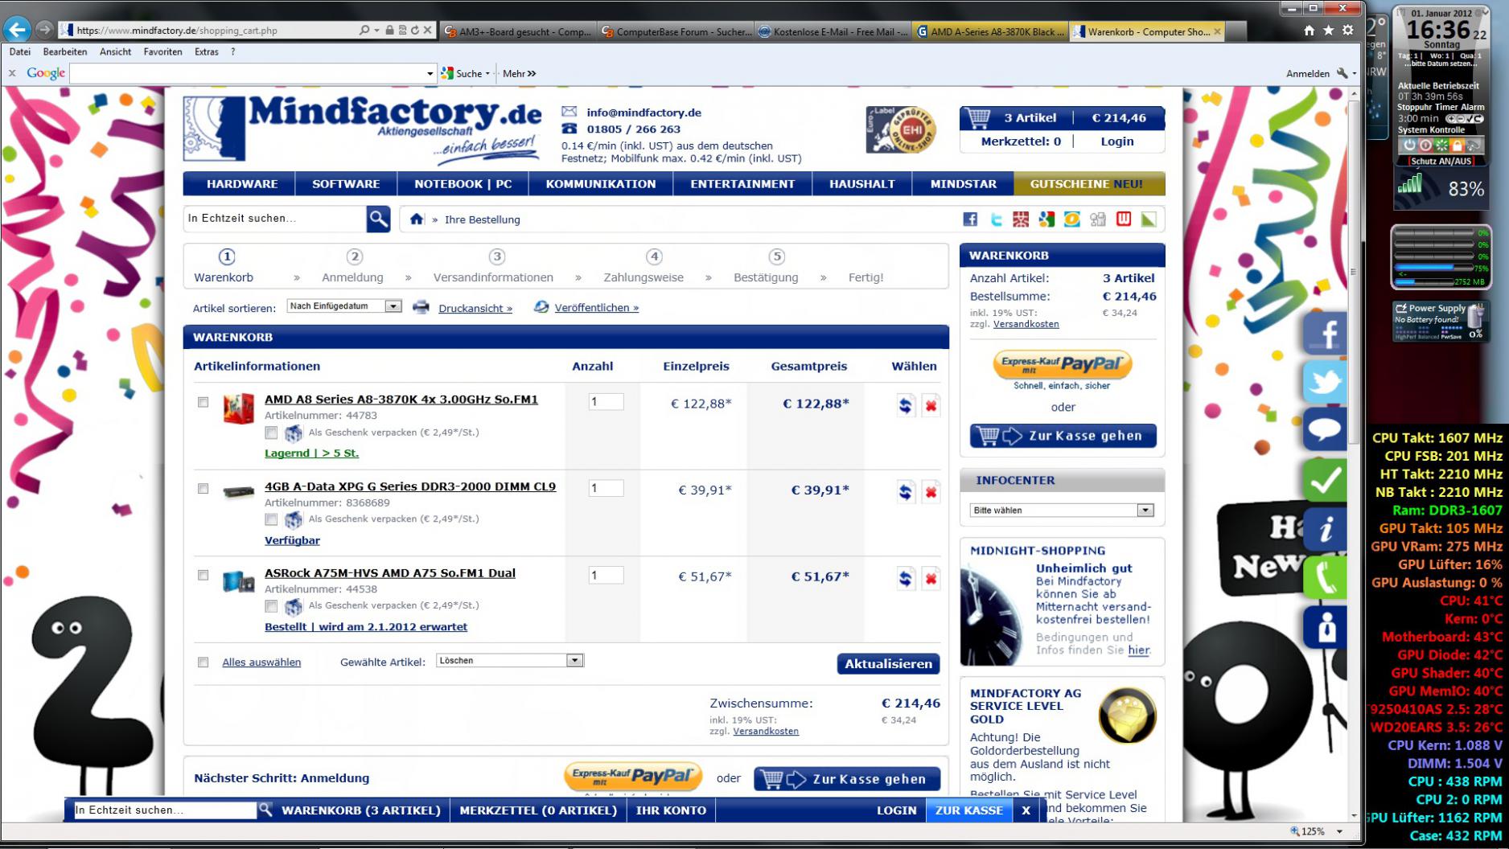Share via the Facebook icon in breadcrumb bar
The width and height of the screenshot is (1509, 849).
coord(970,219)
